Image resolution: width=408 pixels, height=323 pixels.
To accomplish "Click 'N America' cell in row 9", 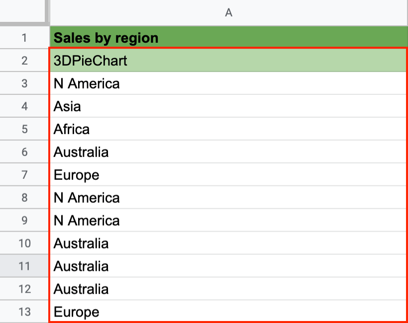I will coord(229,220).
